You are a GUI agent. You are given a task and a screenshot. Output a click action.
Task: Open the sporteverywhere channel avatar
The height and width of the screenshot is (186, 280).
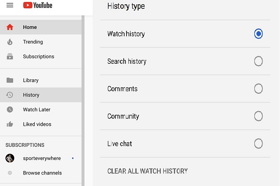(10, 158)
